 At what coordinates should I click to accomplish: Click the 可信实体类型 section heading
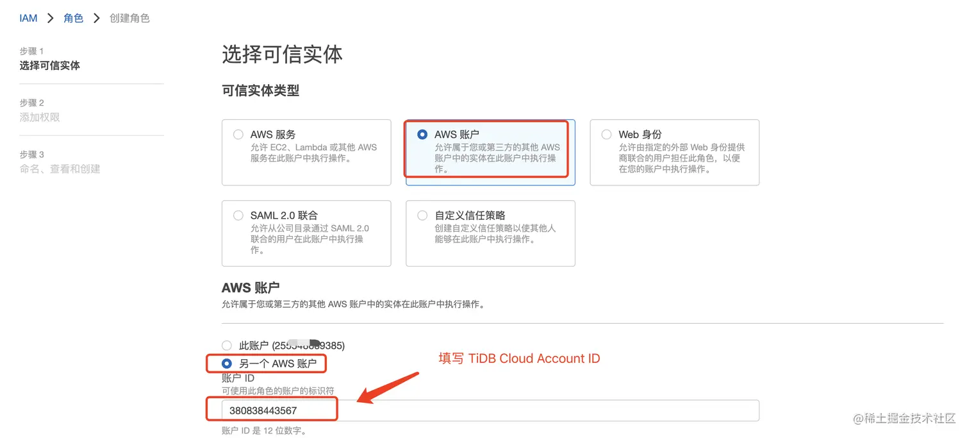coord(261,91)
